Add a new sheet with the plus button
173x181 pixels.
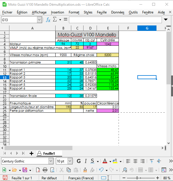(x=31, y=154)
